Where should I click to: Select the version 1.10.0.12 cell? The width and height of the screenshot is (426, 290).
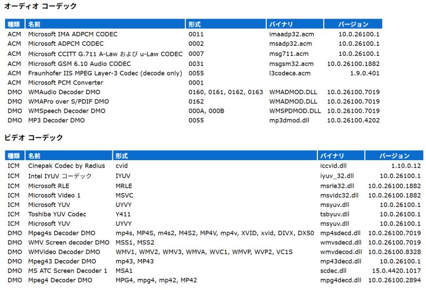pyautogui.click(x=406, y=165)
